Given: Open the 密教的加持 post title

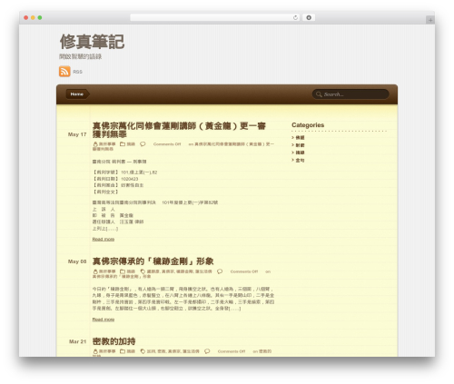Looking at the screenshot, I should [x=113, y=341].
